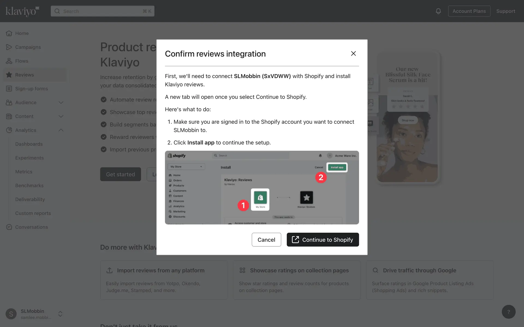Select the Conversations chat icon
This screenshot has width=524, height=327.
9,227
